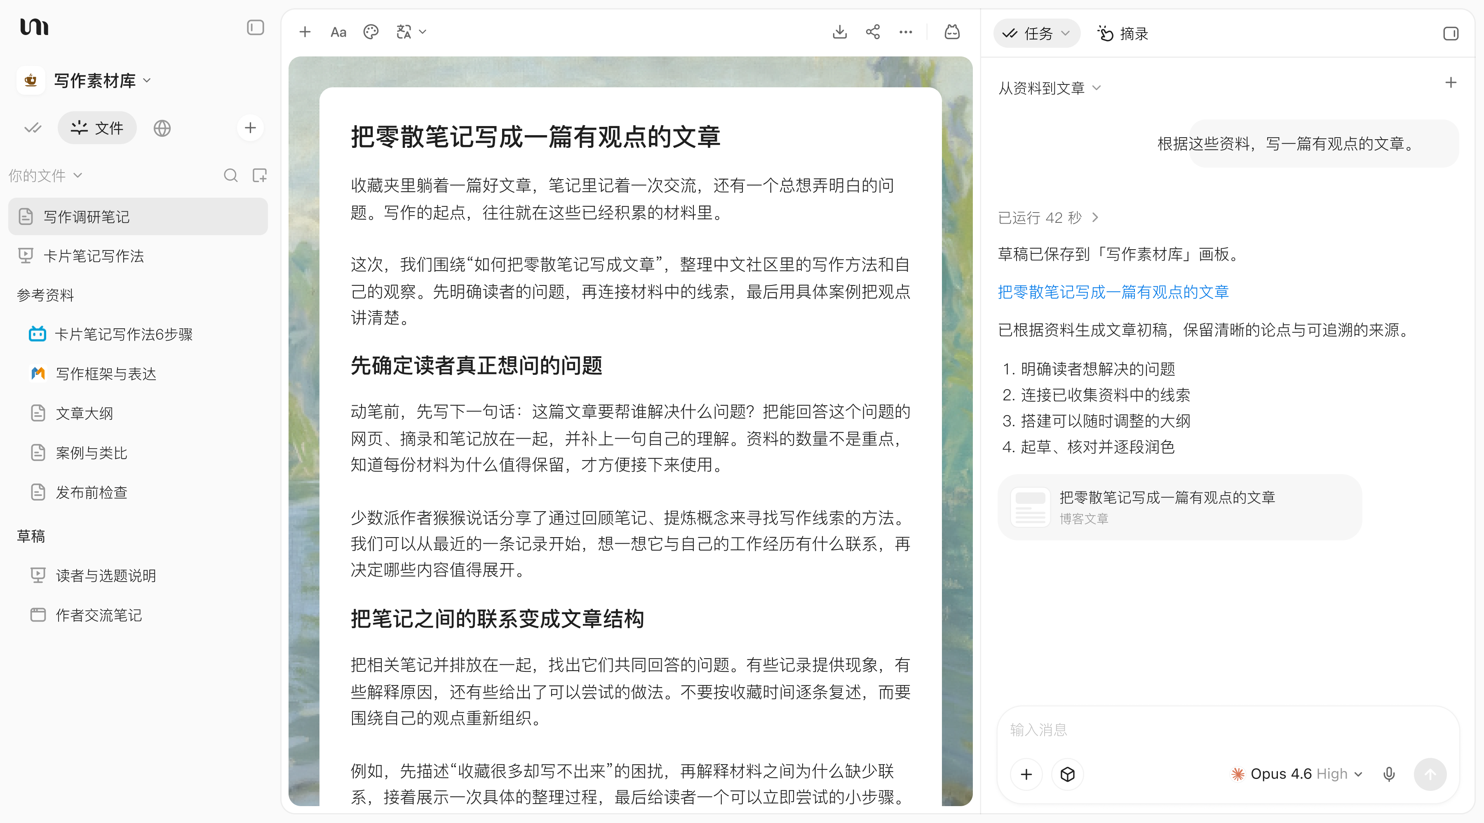Open the 作者交流笔记 draft
The image size is (1484, 823).
pyautogui.click(x=138, y=615)
